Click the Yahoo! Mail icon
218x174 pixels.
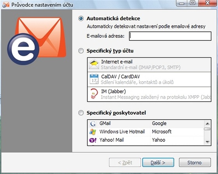coord(93,140)
